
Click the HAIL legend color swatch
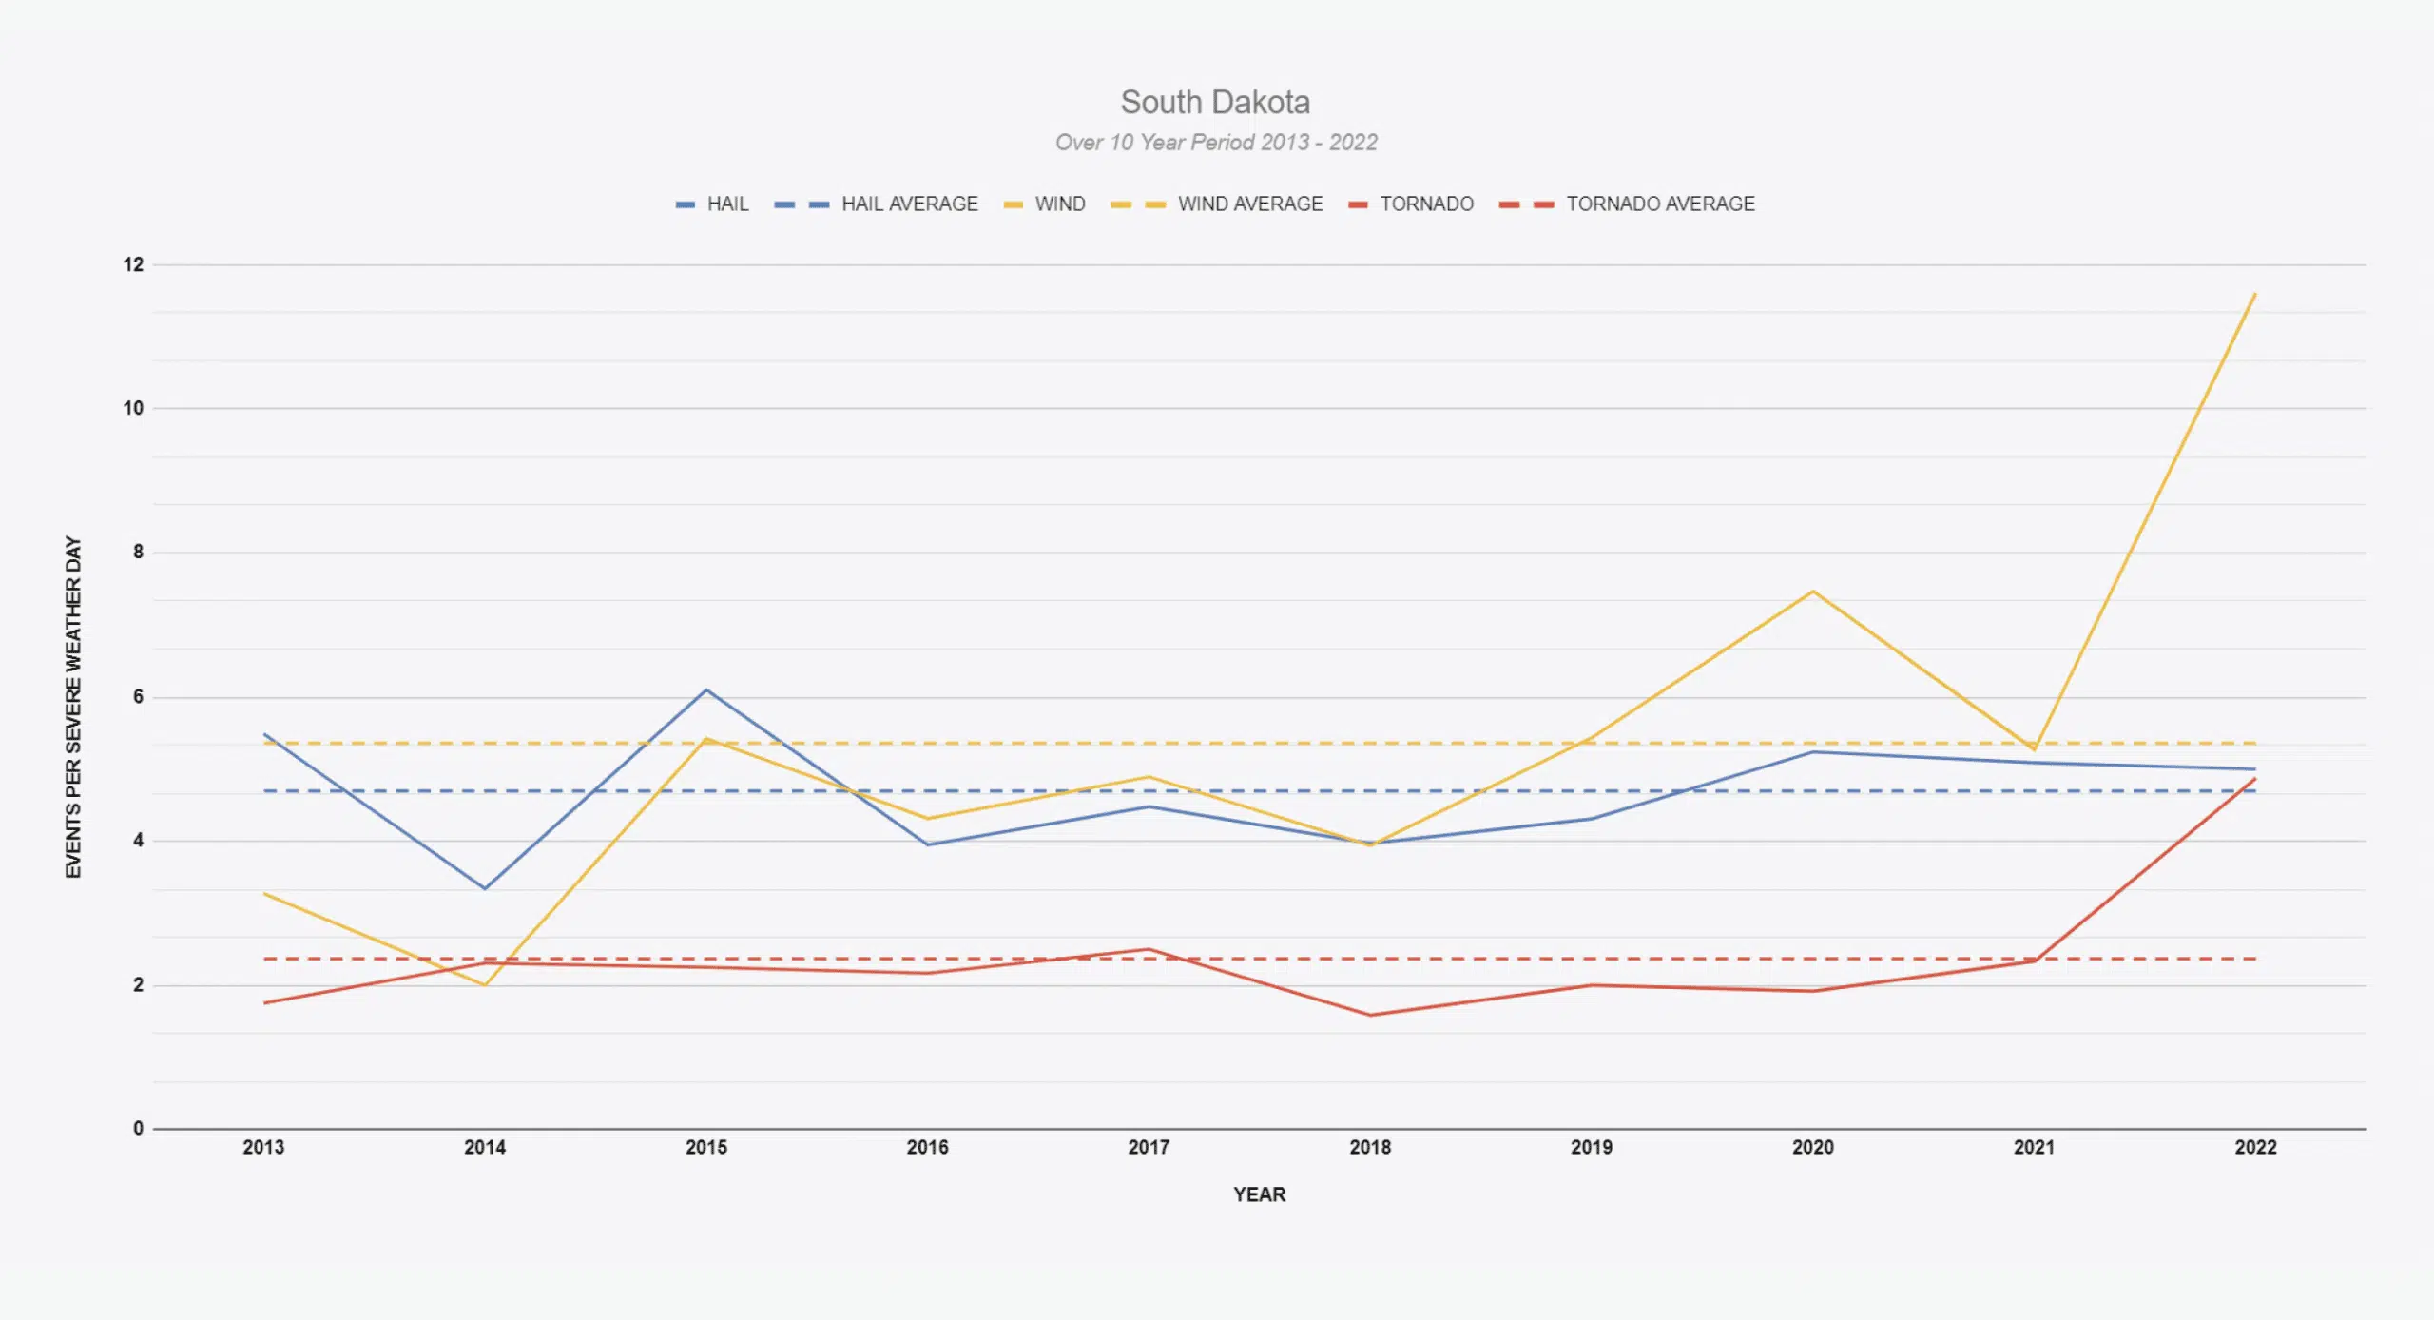pos(685,204)
